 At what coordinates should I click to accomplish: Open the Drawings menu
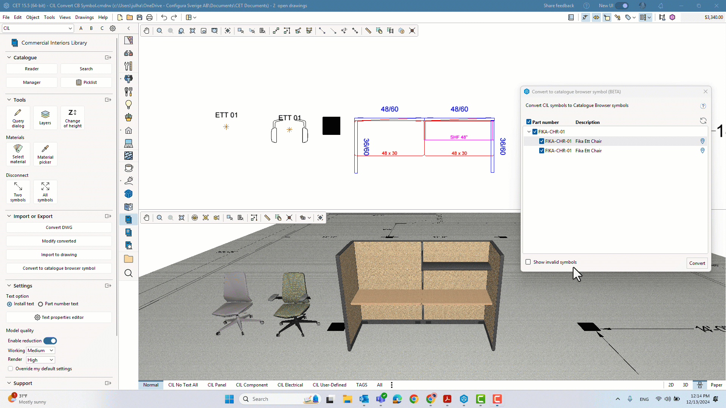click(84, 17)
